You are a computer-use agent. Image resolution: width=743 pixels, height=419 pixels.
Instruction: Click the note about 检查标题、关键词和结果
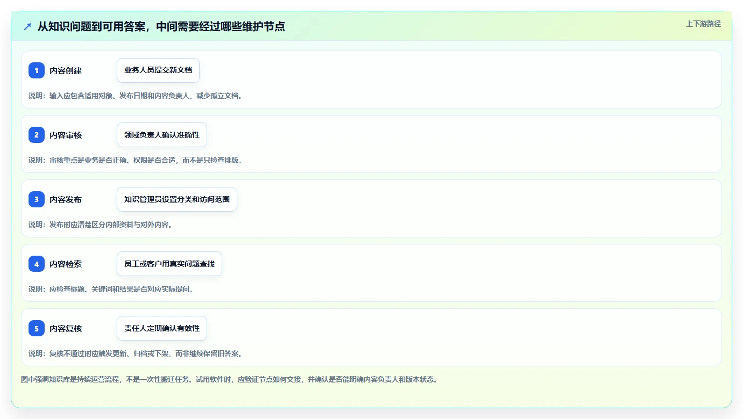click(x=111, y=289)
